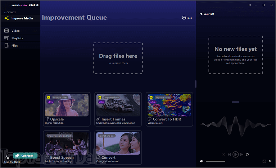Open the Last 100 list selector

tap(207, 14)
